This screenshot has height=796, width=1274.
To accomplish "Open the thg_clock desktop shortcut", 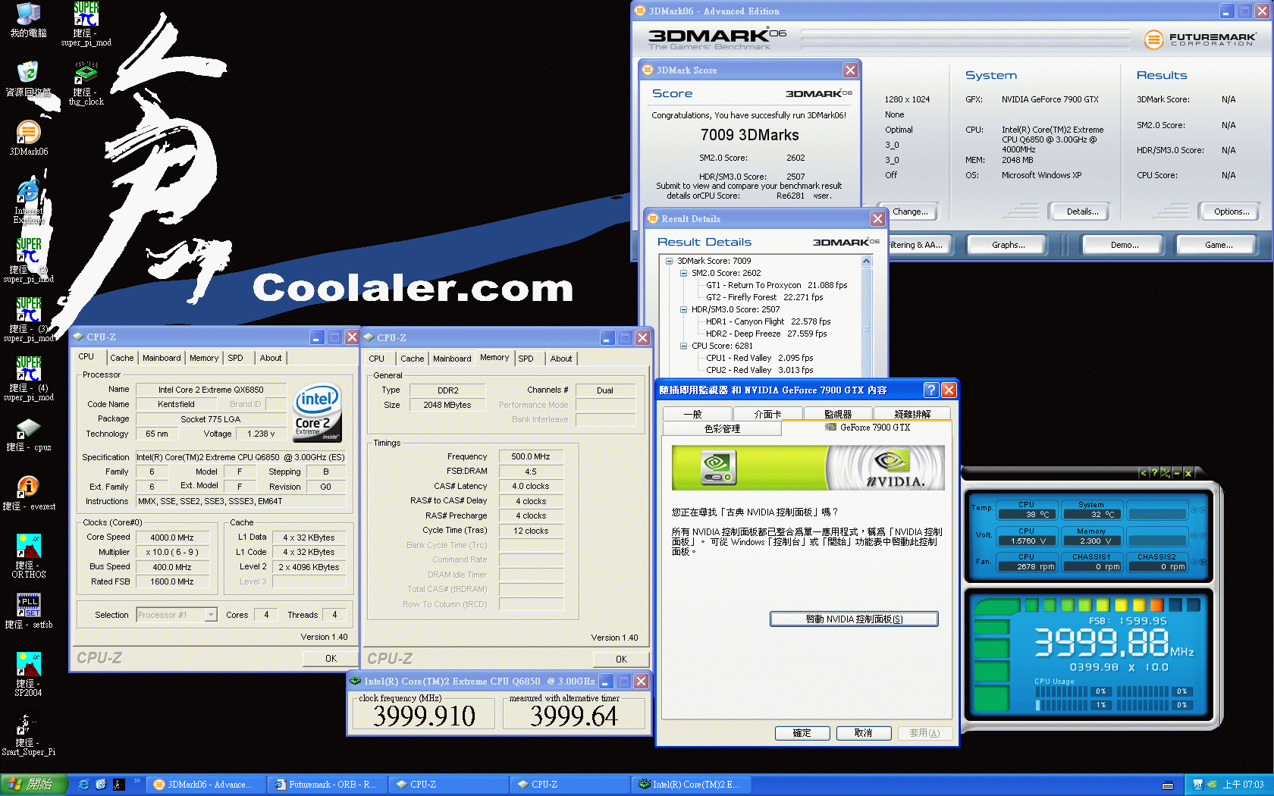I will 86,84.
